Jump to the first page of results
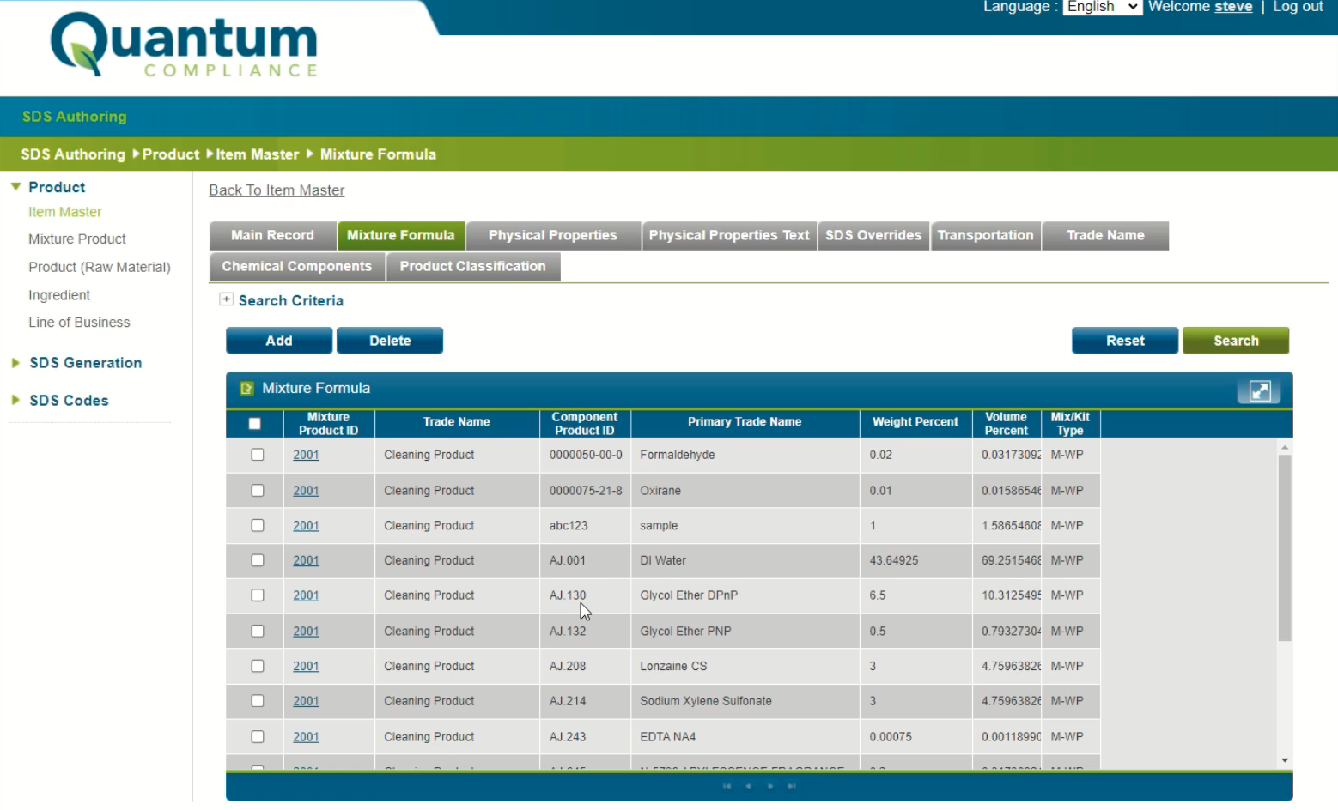This screenshot has width=1338, height=810. click(726, 785)
